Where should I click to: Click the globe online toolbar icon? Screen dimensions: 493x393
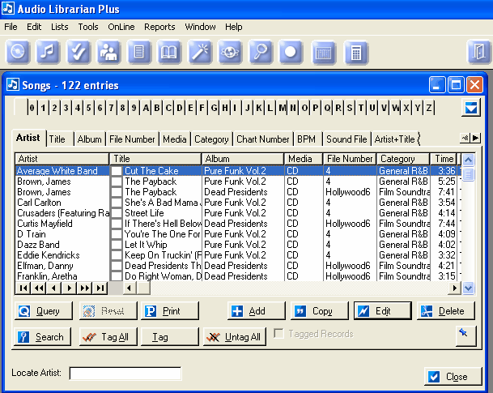click(230, 52)
